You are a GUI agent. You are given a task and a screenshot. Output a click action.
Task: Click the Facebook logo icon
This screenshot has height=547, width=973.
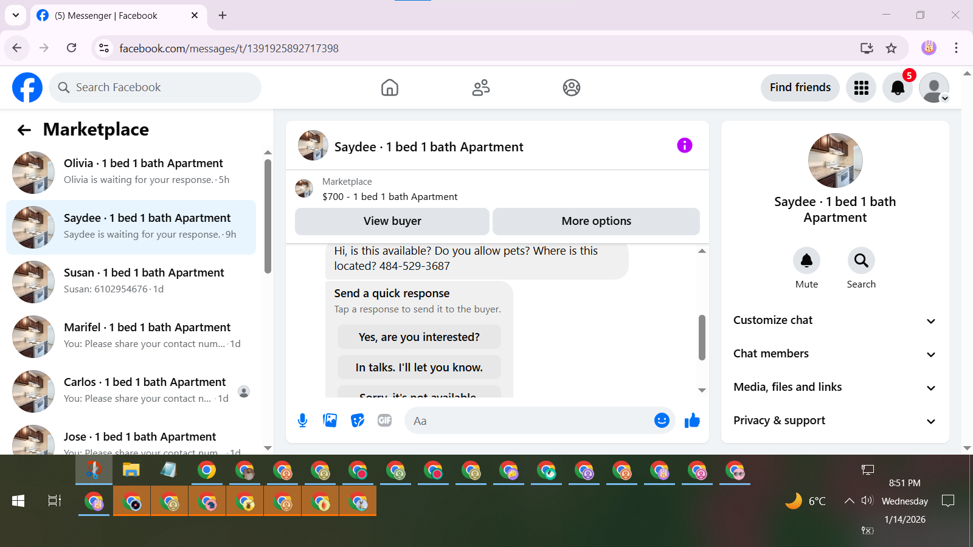27,88
